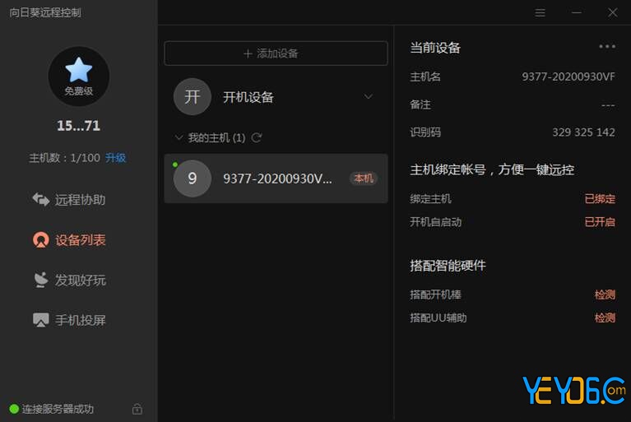Viewport: 631px width, 422px height.
Task: Click the free-tier star avatar icon
Action: 78,76
